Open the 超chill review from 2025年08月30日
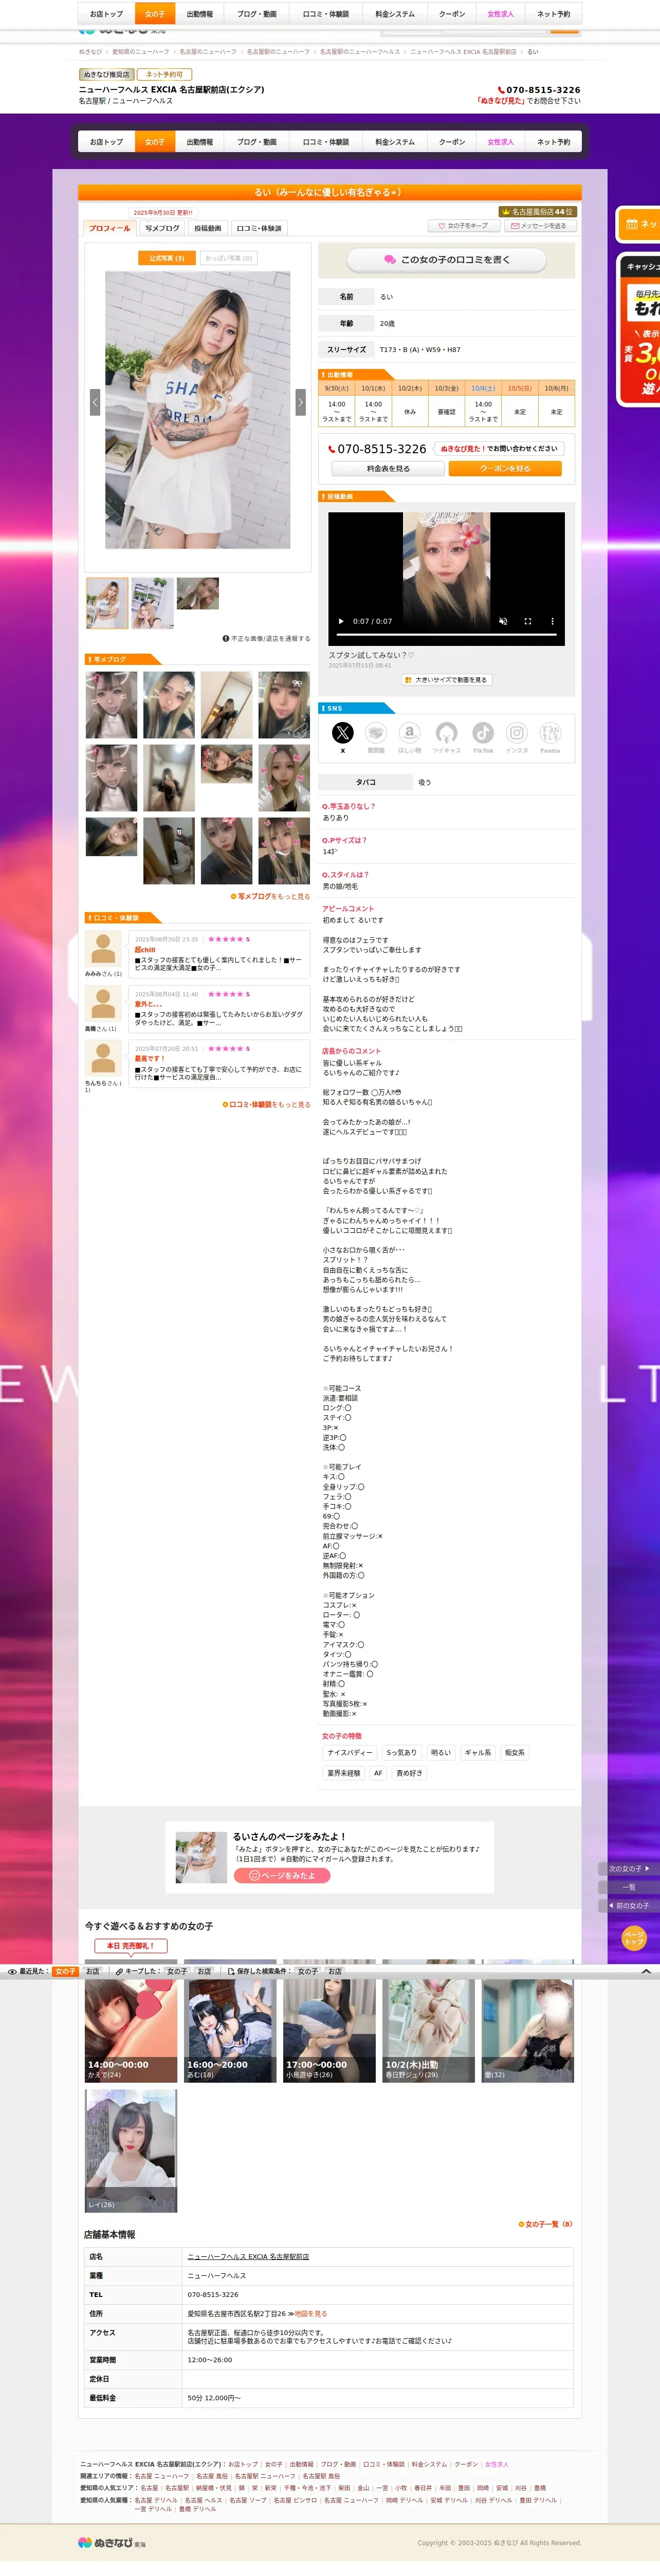 (219, 954)
